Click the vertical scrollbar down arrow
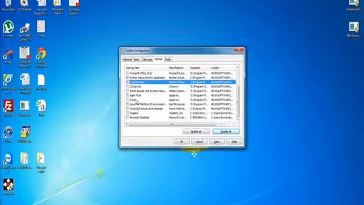The width and height of the screenshot is (364, 205). click(238, 120)
